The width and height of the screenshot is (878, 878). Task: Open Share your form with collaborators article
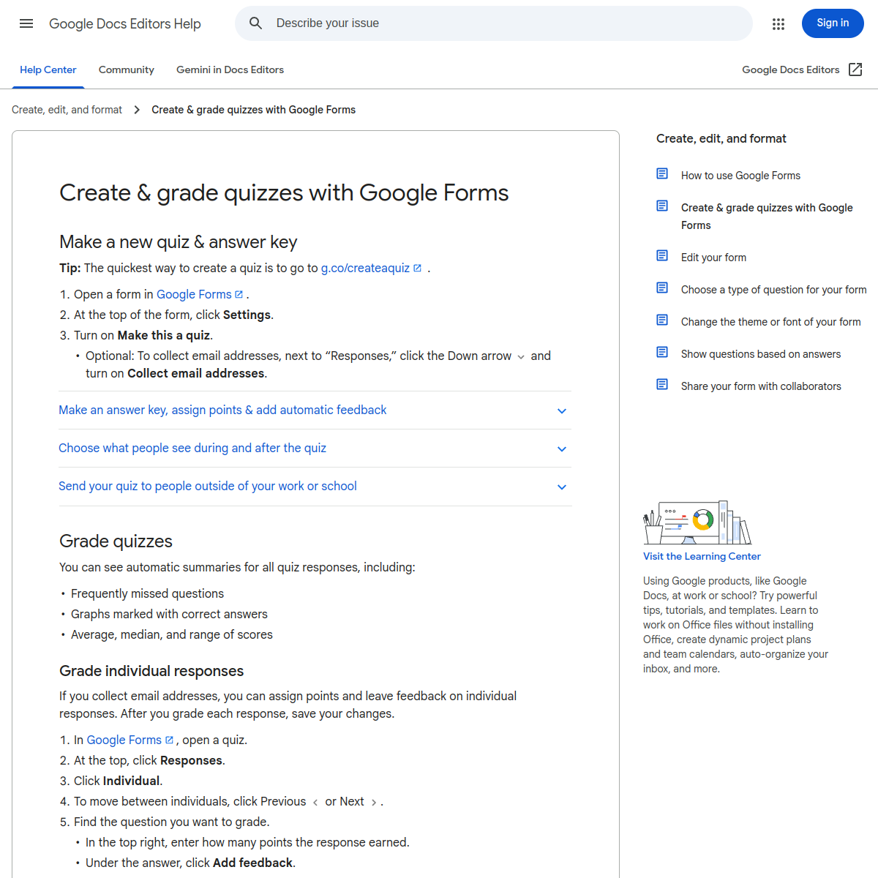(761, 386)
